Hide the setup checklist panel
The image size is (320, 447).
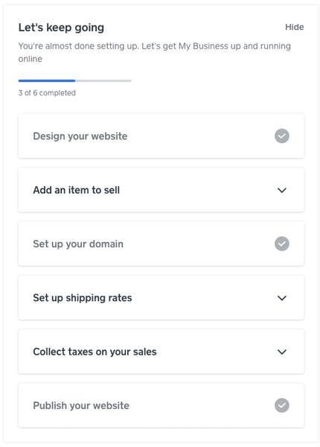coord(295,27)
